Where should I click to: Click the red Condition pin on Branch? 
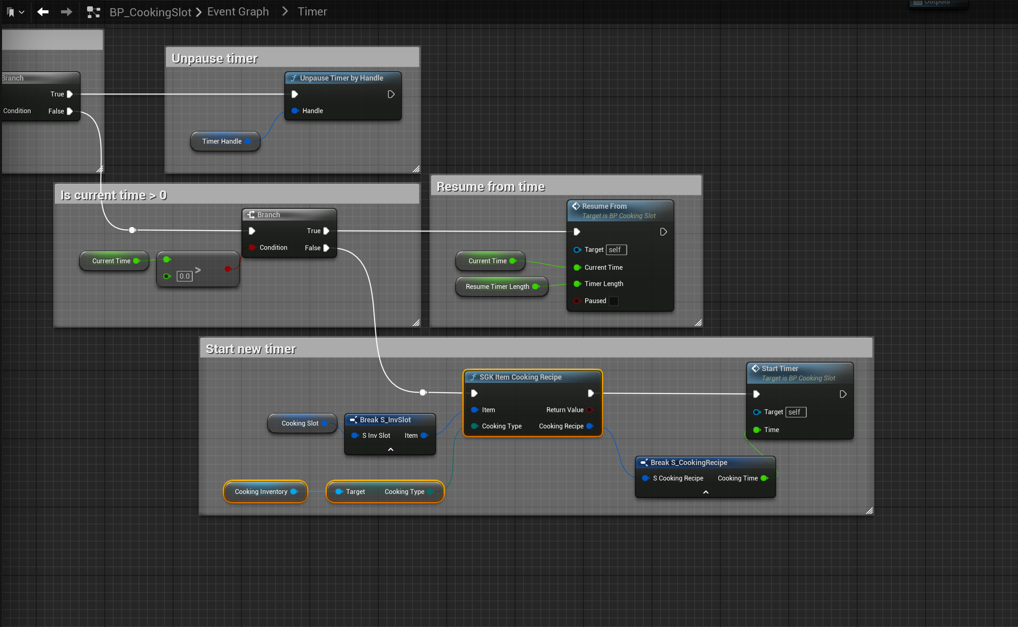[x=252, y=247]
